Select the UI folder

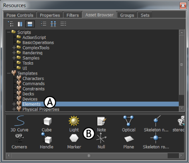click(25, 68)
